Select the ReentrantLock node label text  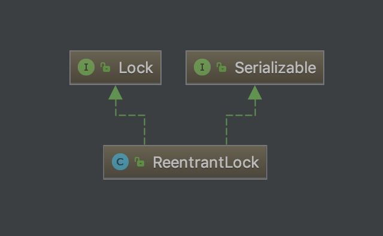[x=206, y=162]
